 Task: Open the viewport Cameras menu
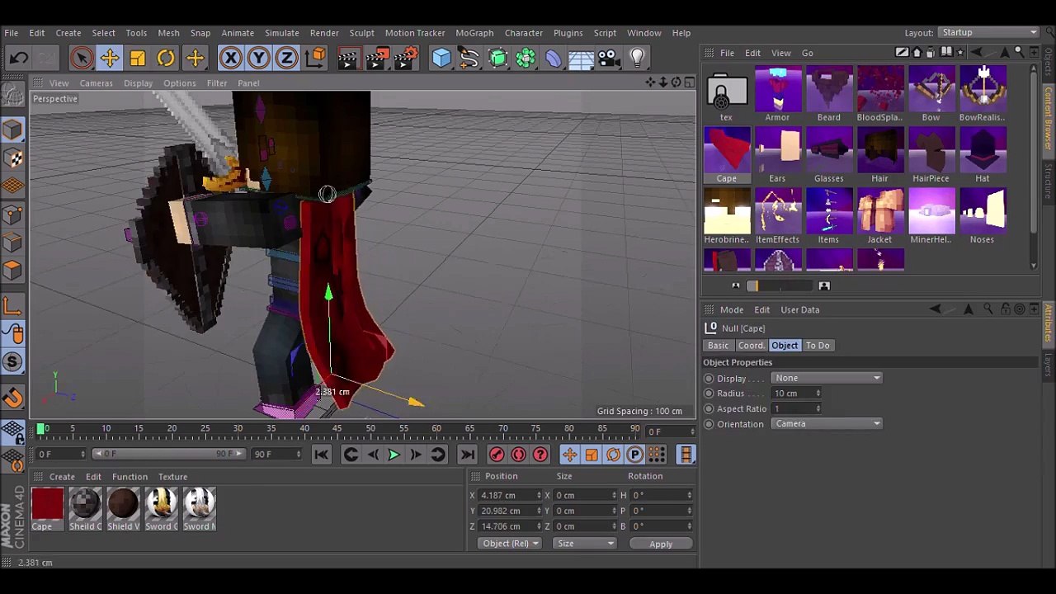[x=96, y=83]
